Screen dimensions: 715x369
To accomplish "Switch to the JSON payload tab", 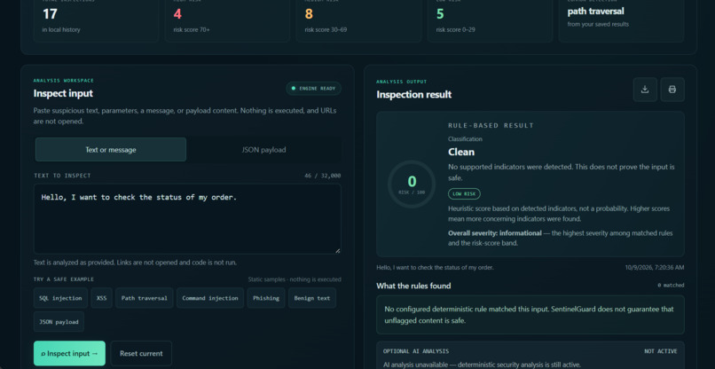I will pyautogui.click(x=264, y=150).
